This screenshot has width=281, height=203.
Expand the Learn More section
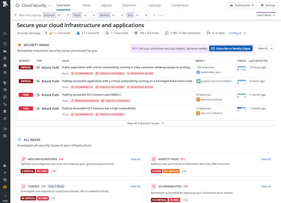click(x=266, y=15)
